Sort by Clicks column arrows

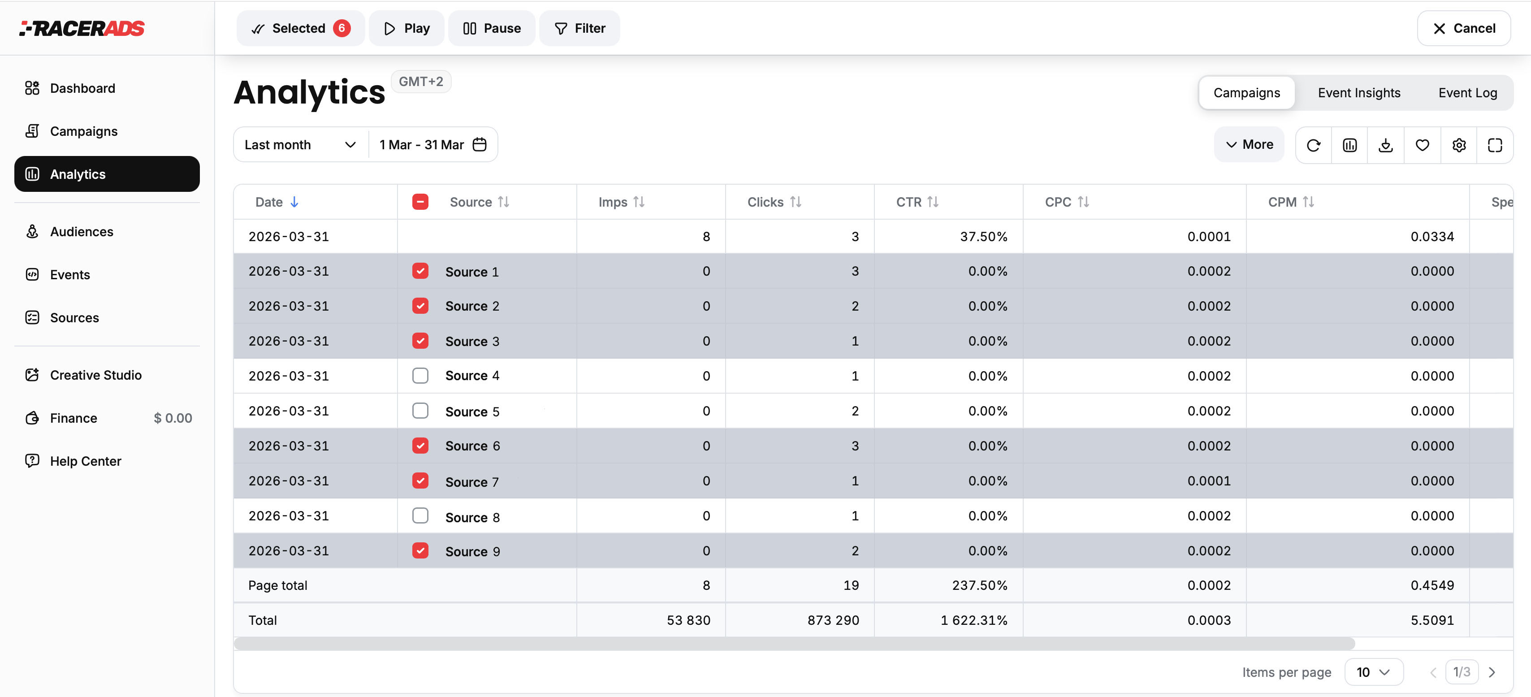(796, 202)
